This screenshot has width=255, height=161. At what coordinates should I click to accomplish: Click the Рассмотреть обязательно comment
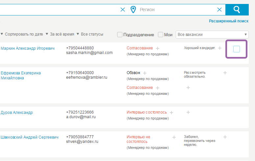click(195, 74)
